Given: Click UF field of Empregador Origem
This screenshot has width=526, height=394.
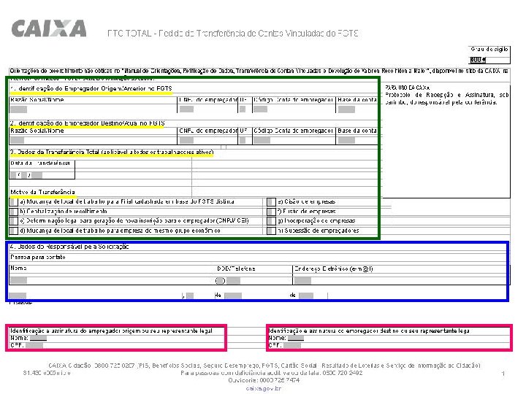Looking at the screenshot, I should pyautogui.click(x=243, y=109).
